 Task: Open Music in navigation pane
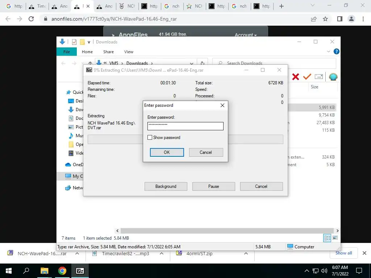coord(76,135)
